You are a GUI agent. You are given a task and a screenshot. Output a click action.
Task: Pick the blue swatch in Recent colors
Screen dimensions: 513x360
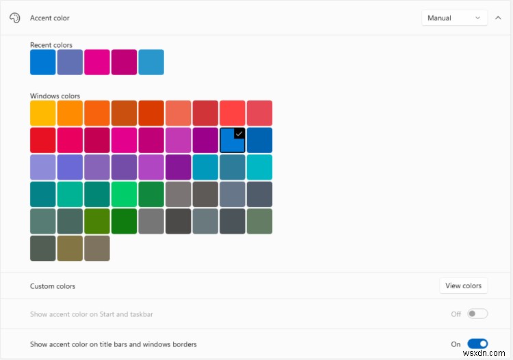43,62
